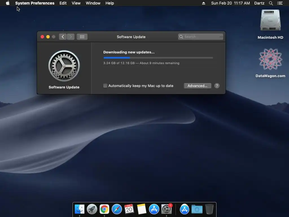Open the Help menu
The height and width of the screenshot is (217, 289).
click(x=110, y=3)
